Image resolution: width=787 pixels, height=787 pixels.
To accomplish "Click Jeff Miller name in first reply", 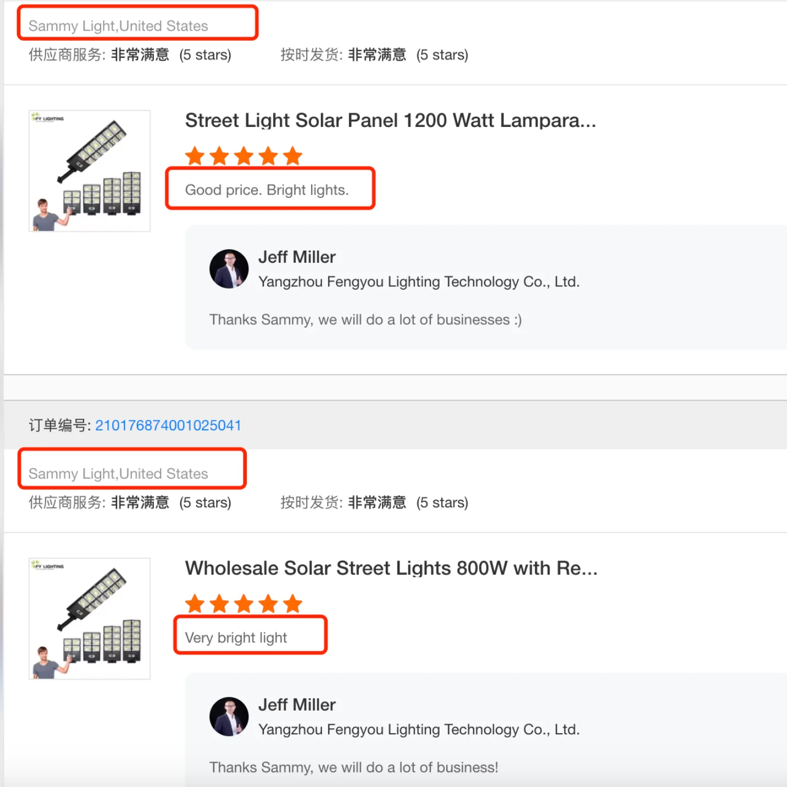I will (x=297, y=257).
